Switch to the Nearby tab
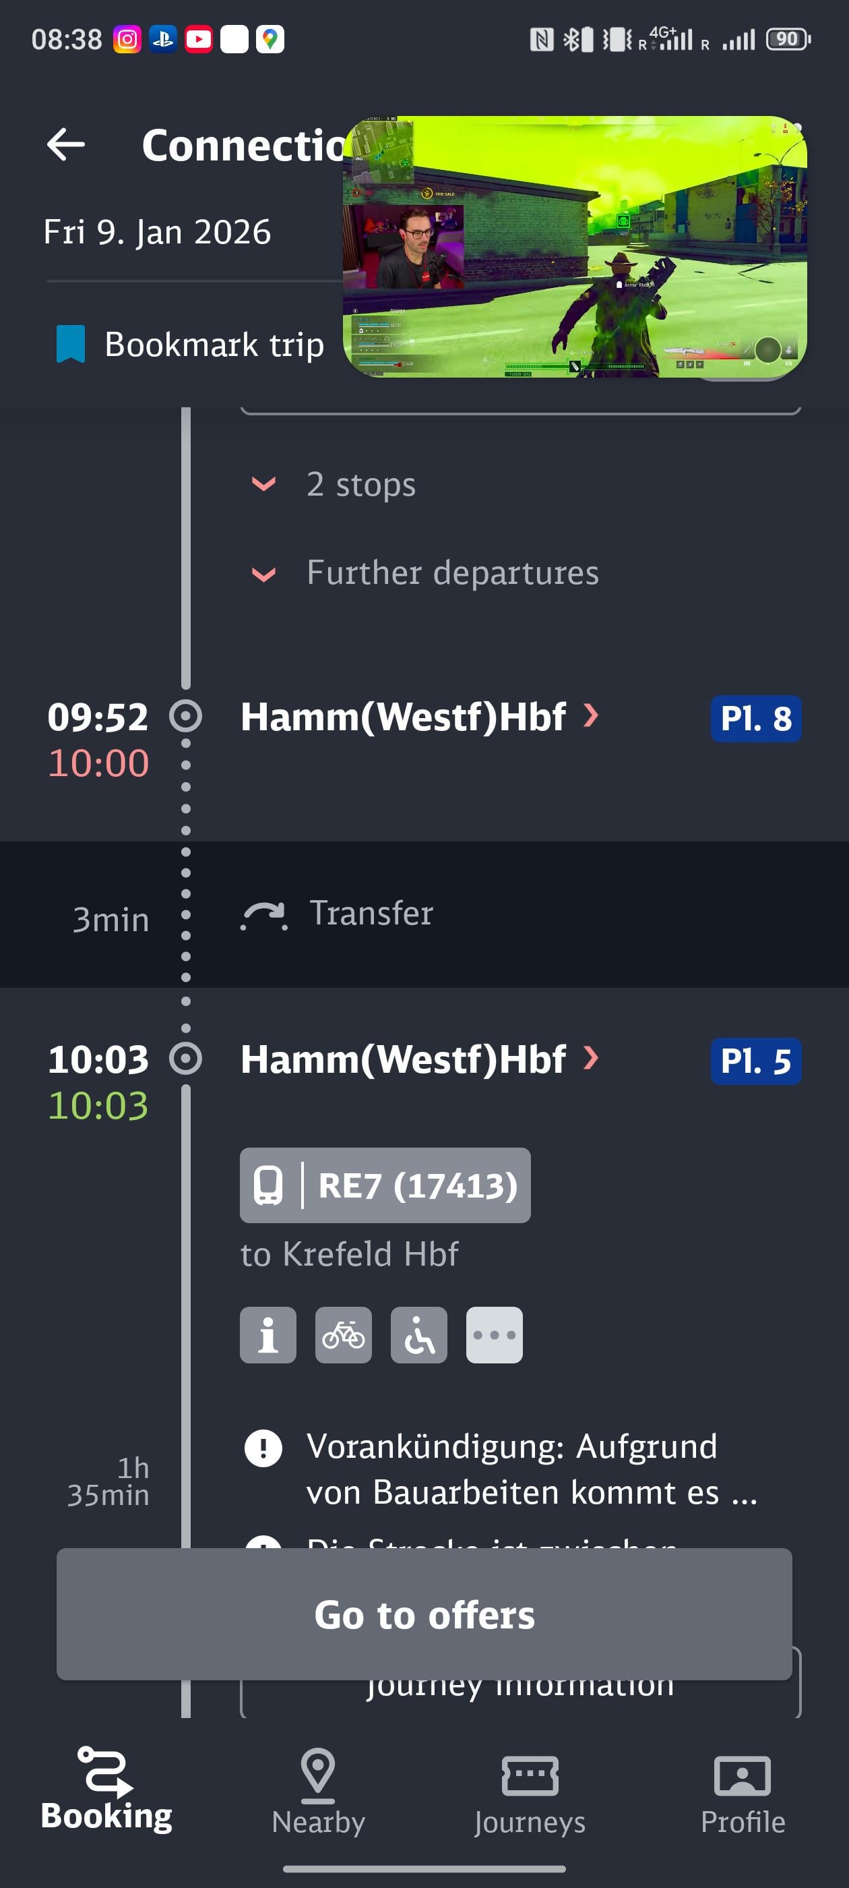The image size is (849, 1888). [318, 1792]
